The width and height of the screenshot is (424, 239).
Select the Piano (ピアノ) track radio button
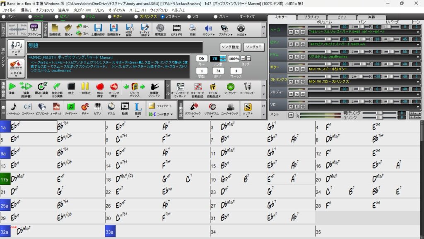pyautogui.click(x=56, y=17)
